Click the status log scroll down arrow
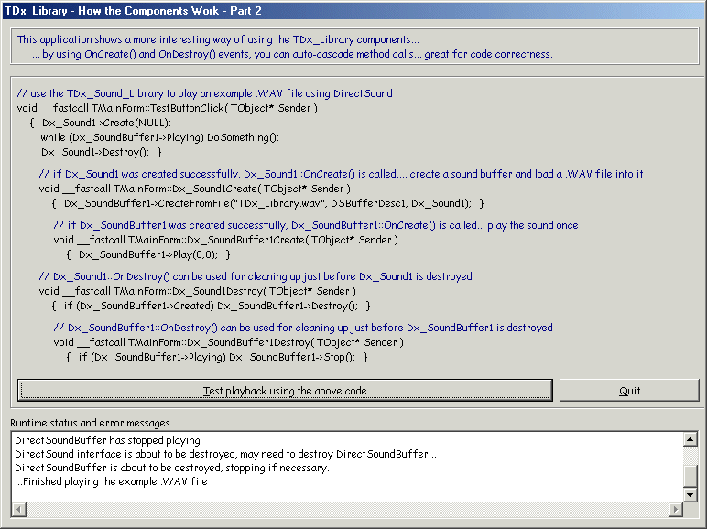 pos(691,495)
